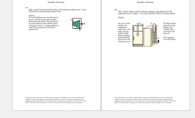This screenshot has height=118, width=195.
Task: Click the front-view refrigerator drawing
Action: click(x=138, y=36)
